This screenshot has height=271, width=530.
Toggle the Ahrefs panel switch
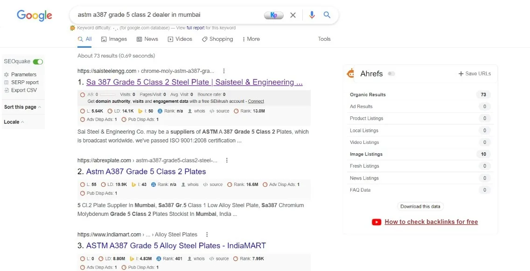391,73
